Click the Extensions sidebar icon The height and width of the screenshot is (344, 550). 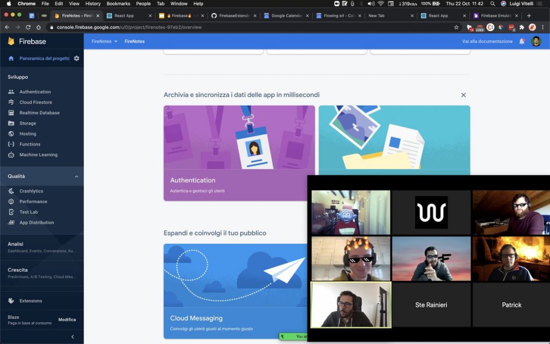point(11,301)
